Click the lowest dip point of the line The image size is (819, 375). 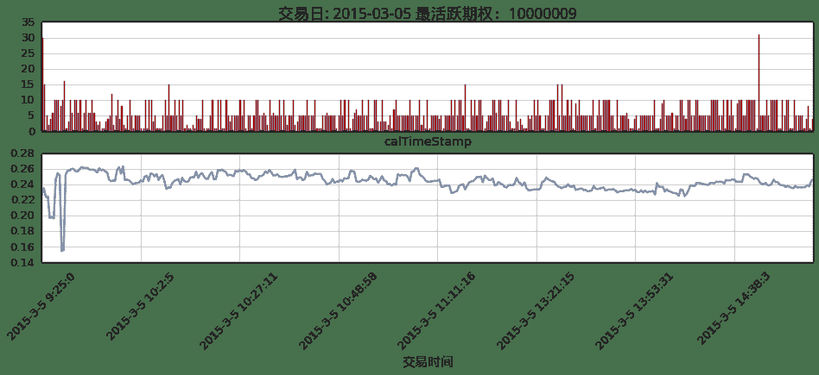(62, 250)
